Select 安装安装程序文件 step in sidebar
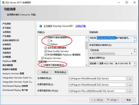139x105 pixels. pos(11,40)
